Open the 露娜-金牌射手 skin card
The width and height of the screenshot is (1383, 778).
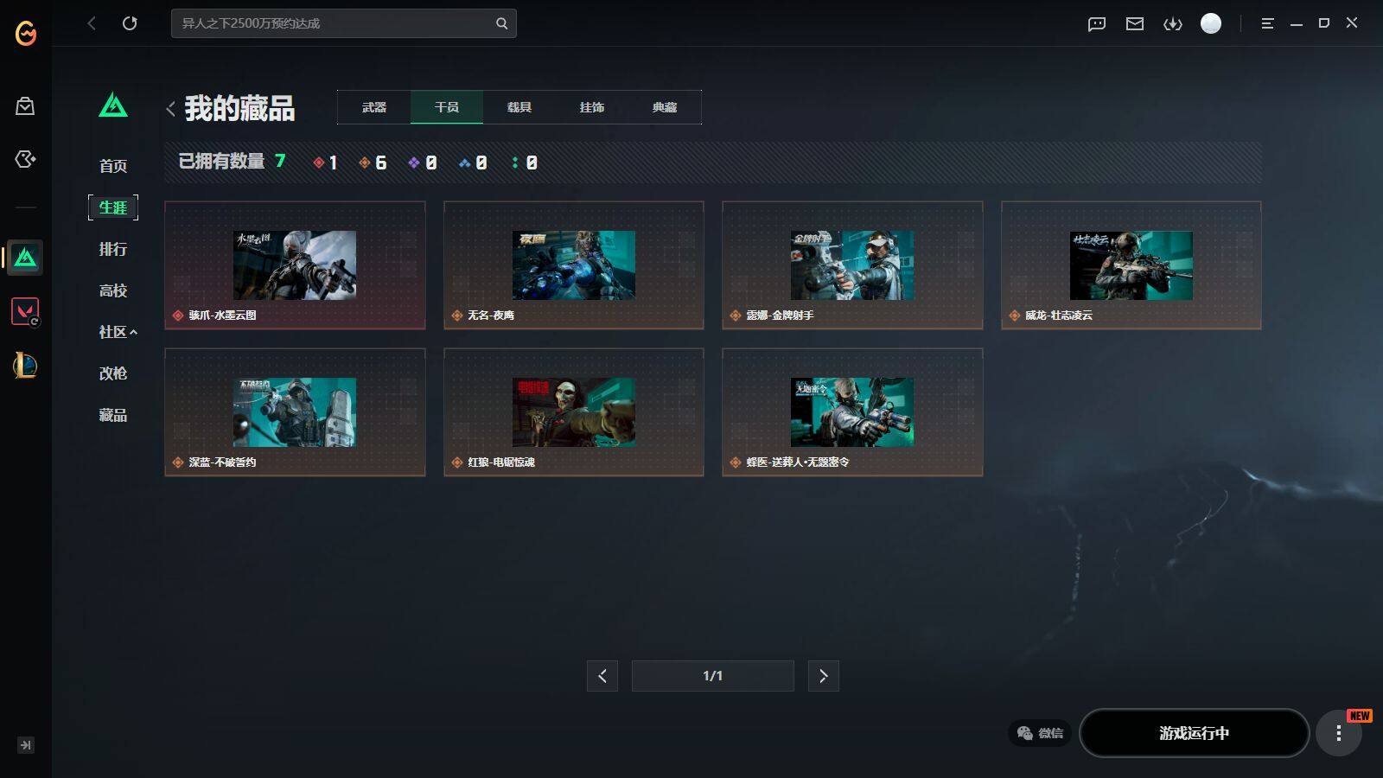[x=852, y=265]
